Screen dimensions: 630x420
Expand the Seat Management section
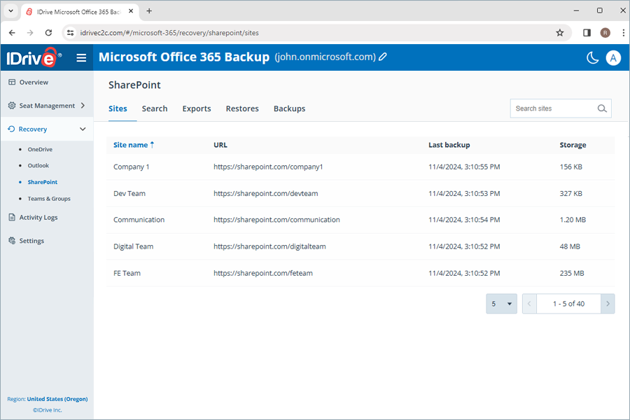pos(83,106)
